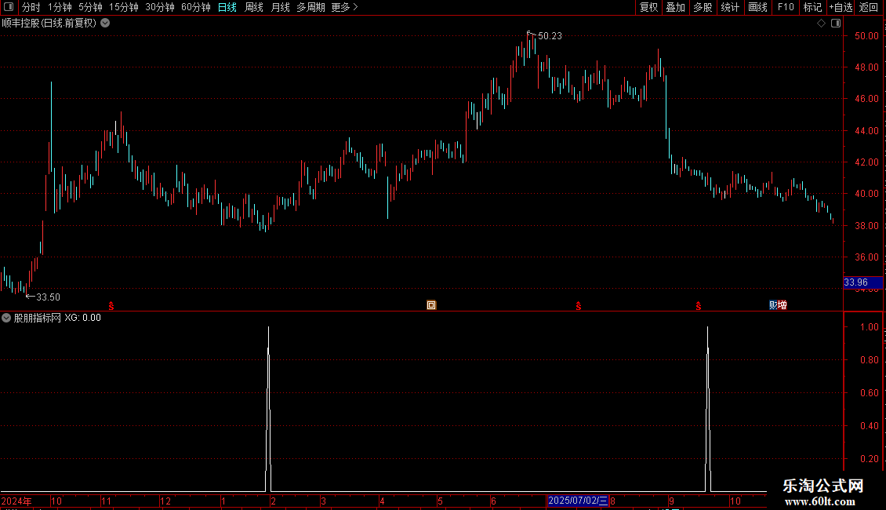Select the 5分钟 period
Viewport: 886px width, 510px height.
(90, 7)
